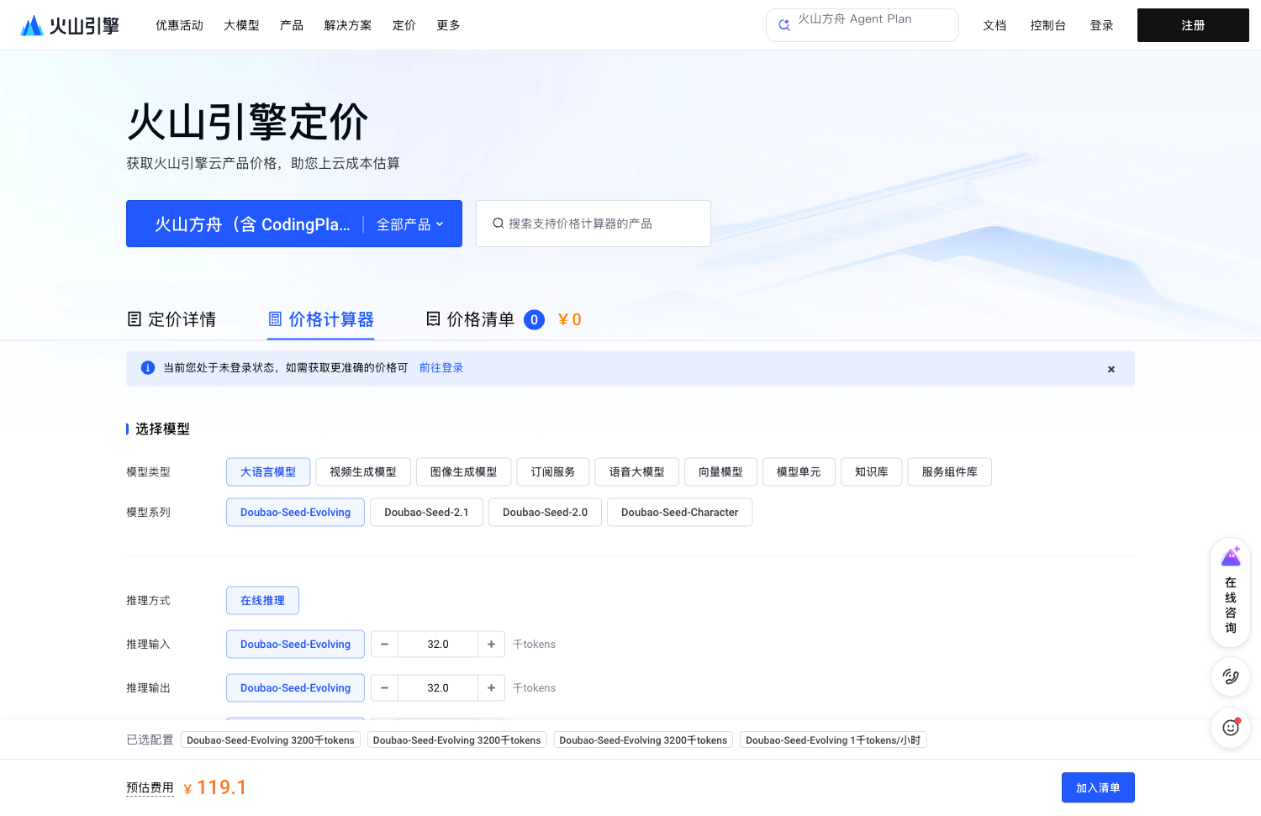Open the 定价 nav item
The height and width of the screenshot is (816, 1261).
tap(404, 25)
